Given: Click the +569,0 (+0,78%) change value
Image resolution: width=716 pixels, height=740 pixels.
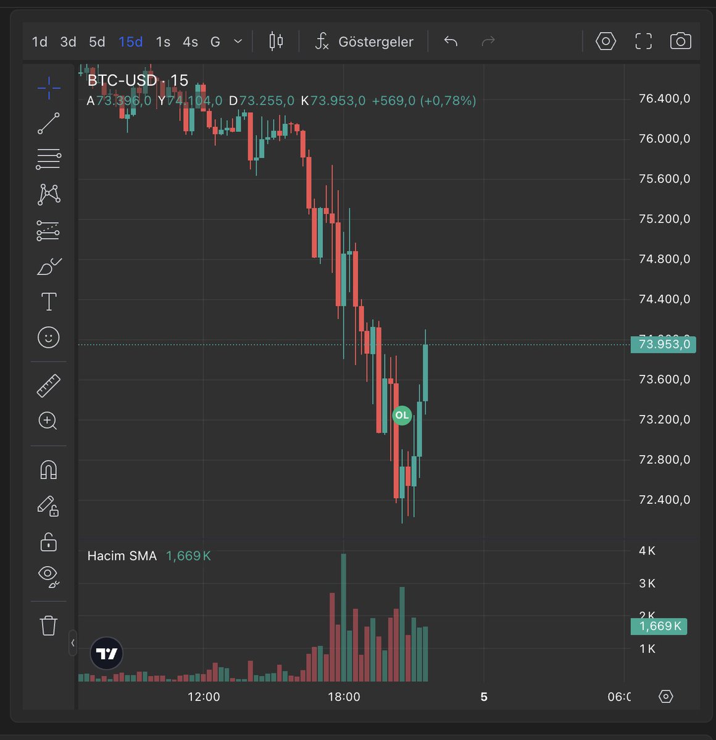Looking at the screenshot, I should (x=423, y=101).
